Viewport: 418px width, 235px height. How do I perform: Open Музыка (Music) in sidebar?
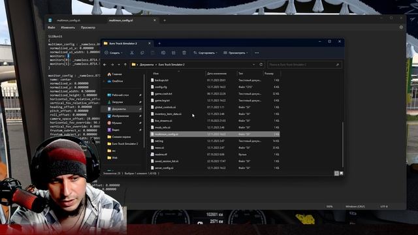115,123
